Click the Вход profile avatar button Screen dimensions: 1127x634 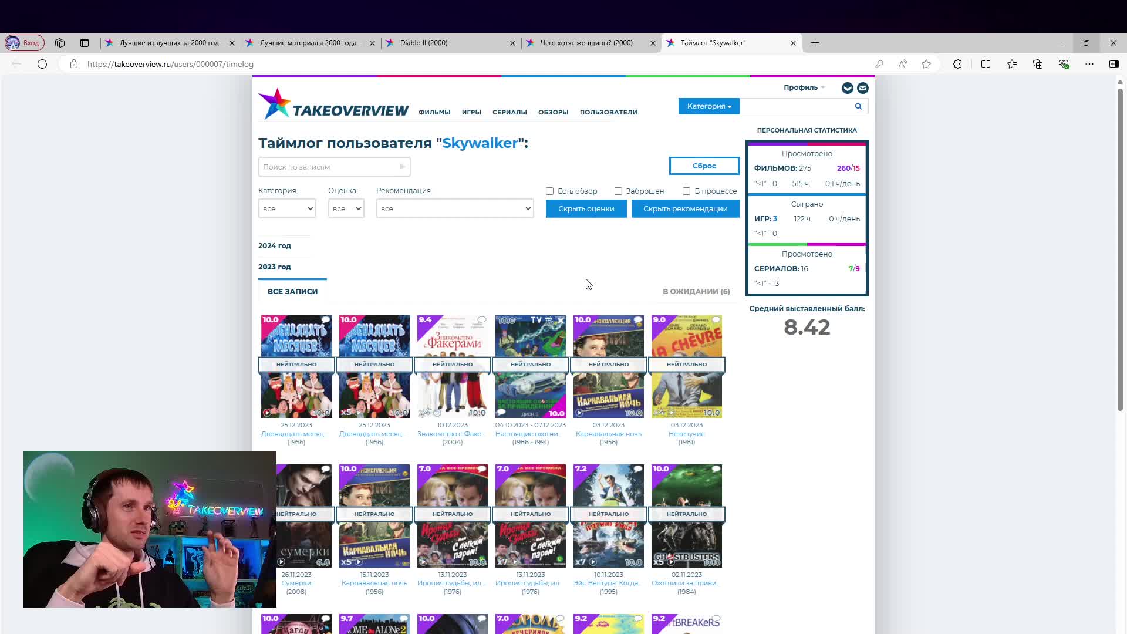23,43
